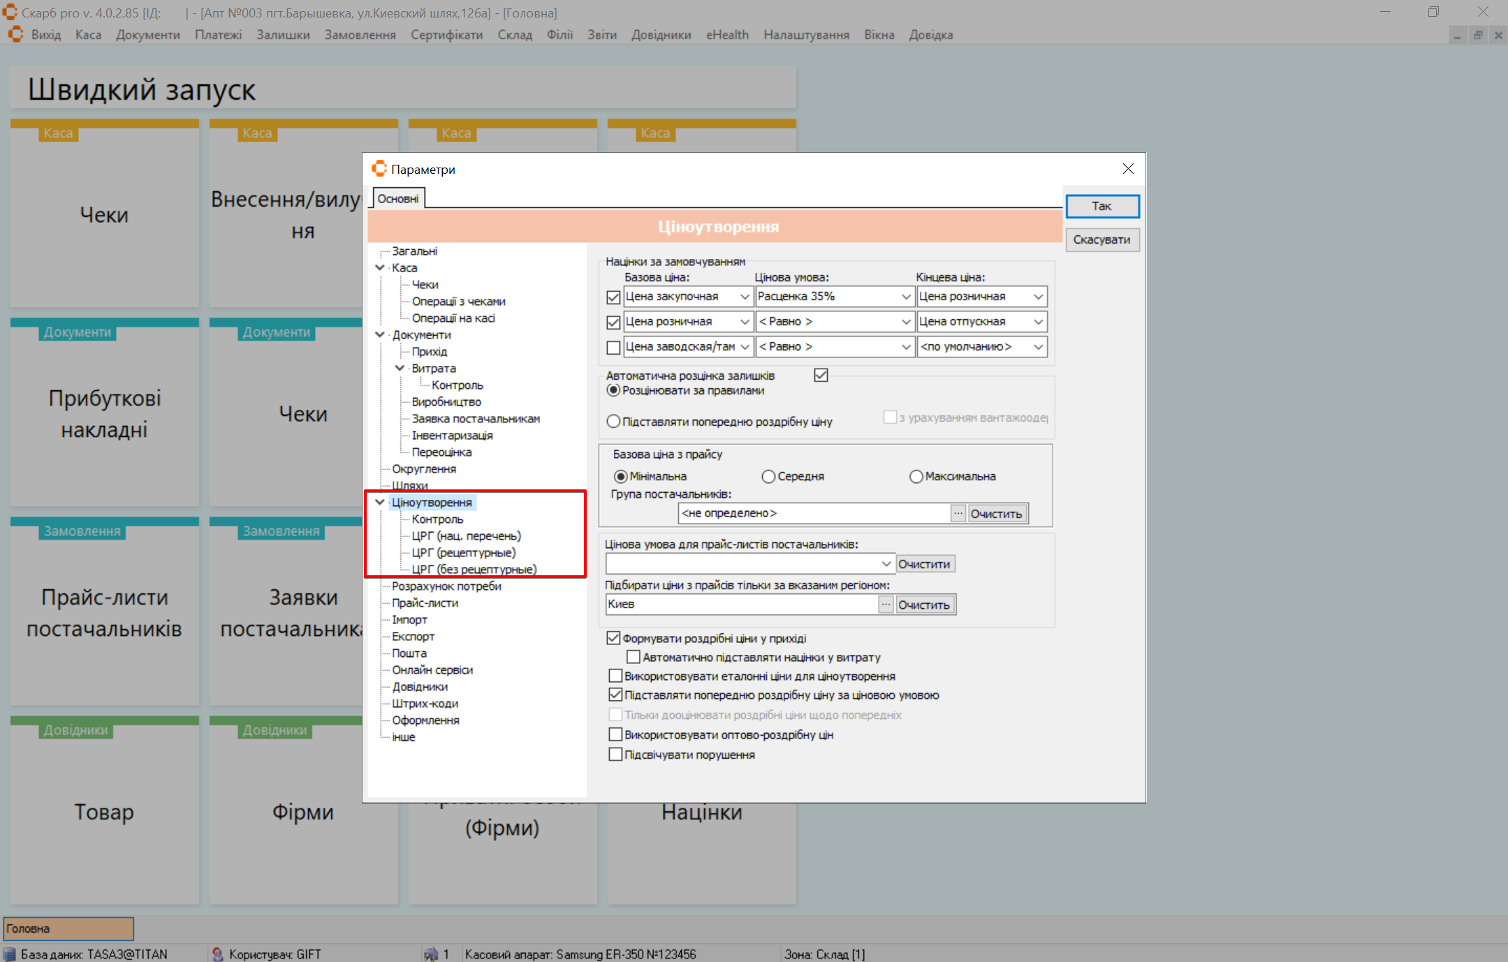The width and height of the screenshot is (1508, 962).
Task: Enable the Підсвічувати порушення checkbox
Action: 615,755
